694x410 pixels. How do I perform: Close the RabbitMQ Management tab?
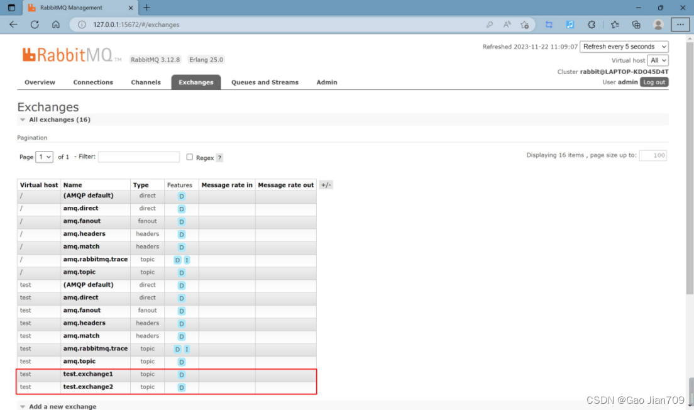click(x=131, y=8)
